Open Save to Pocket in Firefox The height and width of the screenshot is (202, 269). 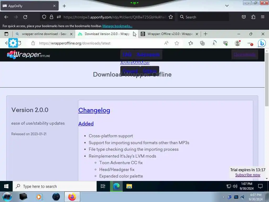click(244, 17)
